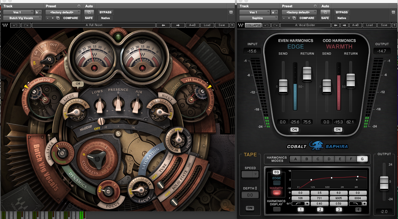Expand EQ band 4 filter type dropdown
Image resolution: width=398 pixels, height=219 pixels.
click(364, 204)
